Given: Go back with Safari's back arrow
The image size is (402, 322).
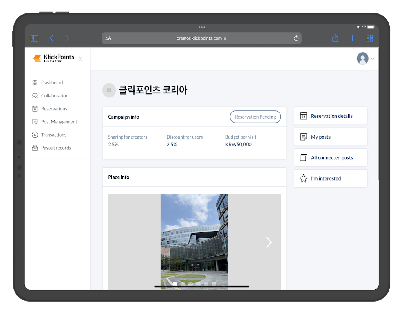Looking at the screenshot, I should click(51, 38).
